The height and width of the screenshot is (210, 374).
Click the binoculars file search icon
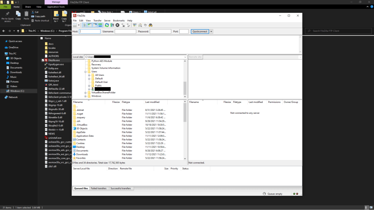tap(150, 25)
